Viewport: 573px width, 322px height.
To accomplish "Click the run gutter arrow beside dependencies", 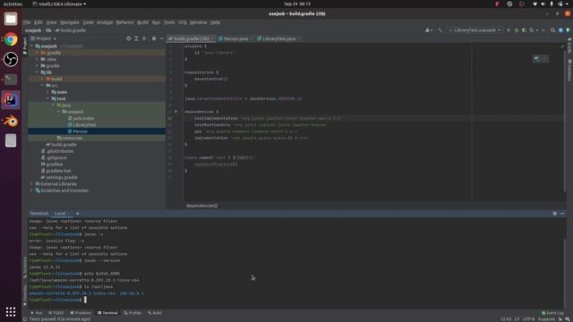I will tap(175, 111).
